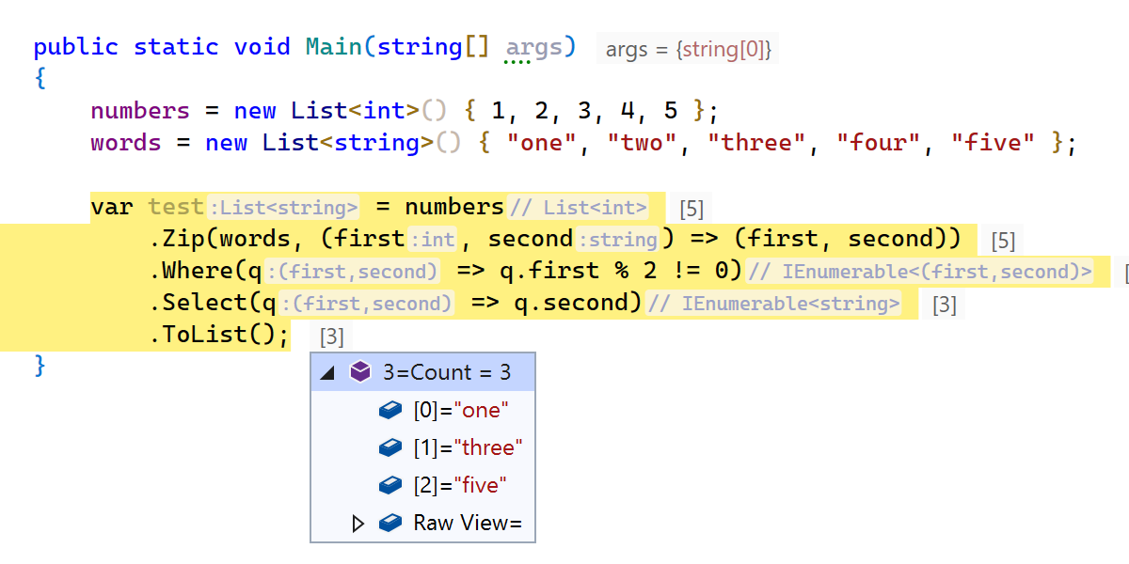
Task: Click the :(first,second) hint on Select line
Action: [x=366, y=304]
